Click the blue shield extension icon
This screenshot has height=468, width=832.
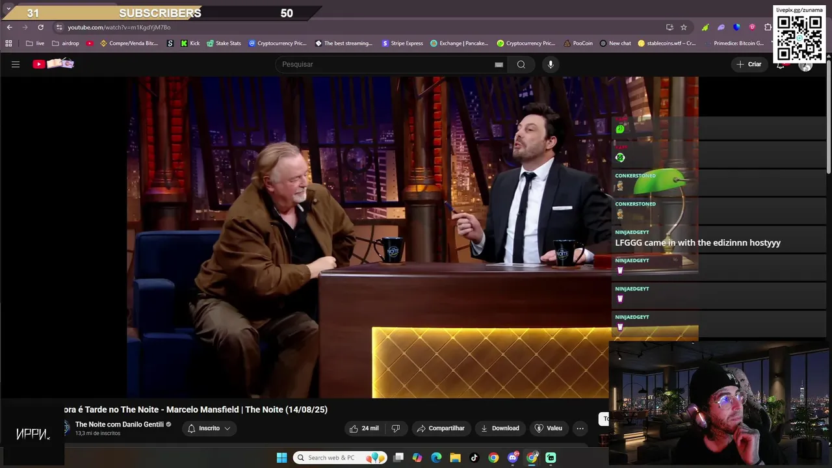pos(736,27)
